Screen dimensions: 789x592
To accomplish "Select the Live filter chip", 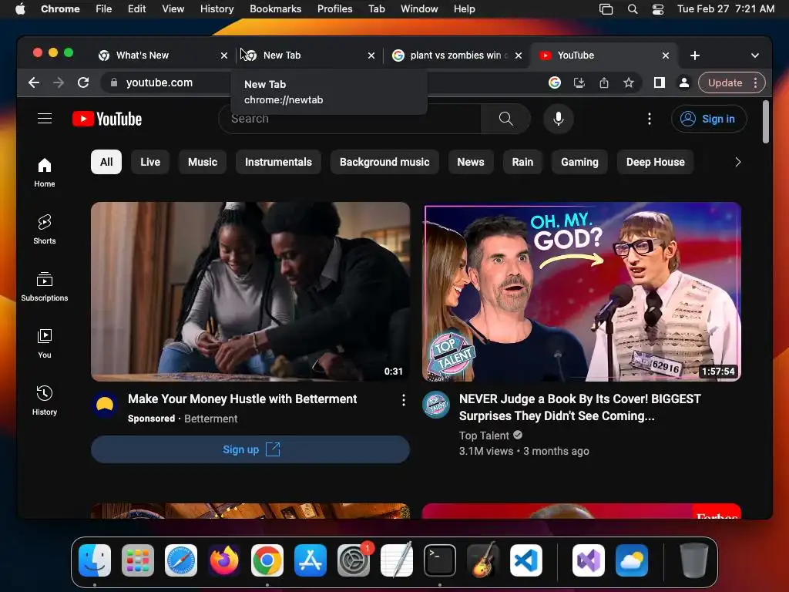I will [x=150, y=162].
